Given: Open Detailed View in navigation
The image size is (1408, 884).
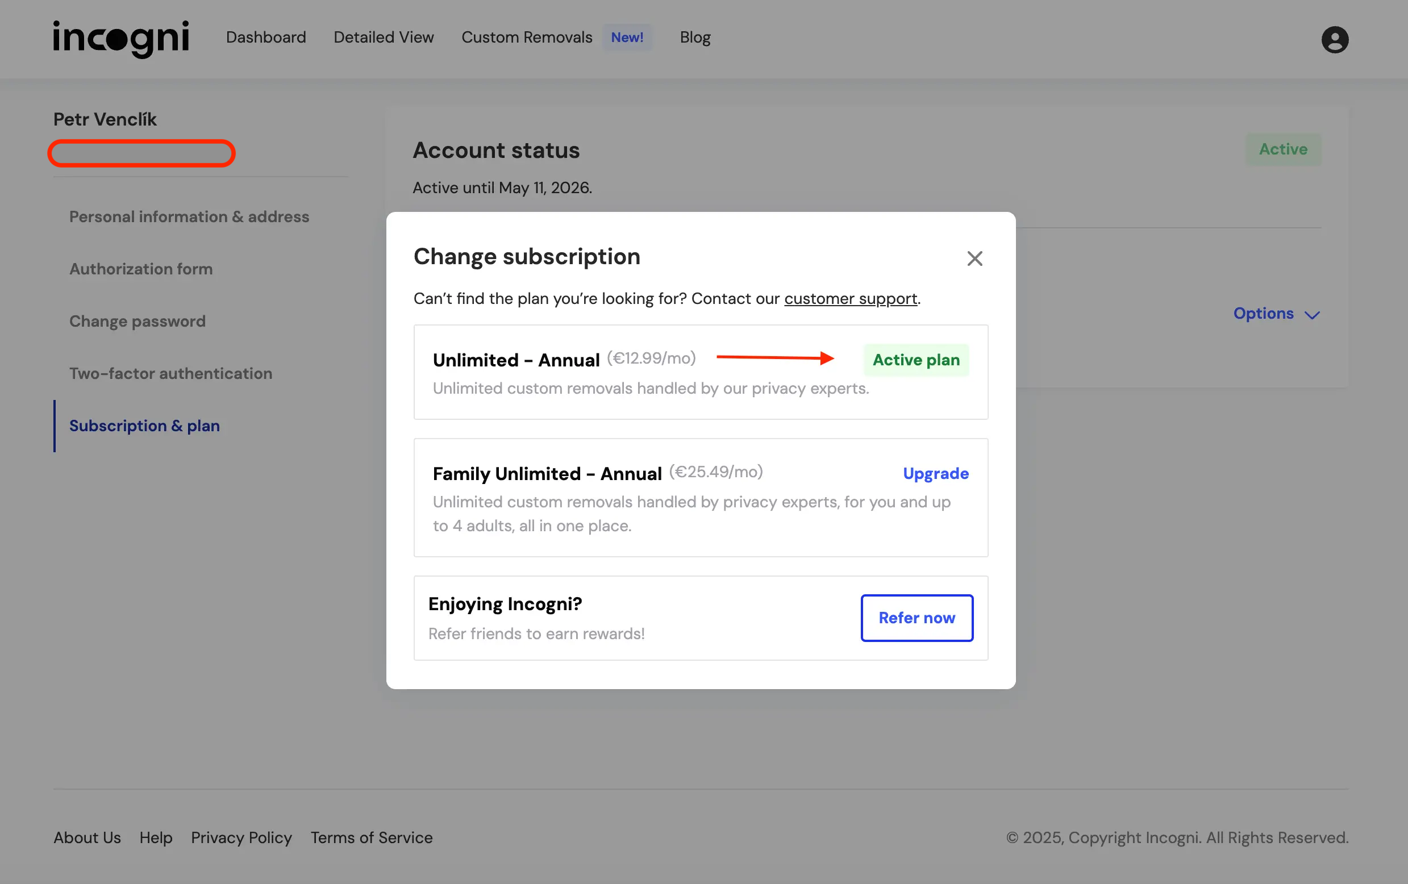Looking at the screenshot, I should pyautogui.click(x=384, y=37).
